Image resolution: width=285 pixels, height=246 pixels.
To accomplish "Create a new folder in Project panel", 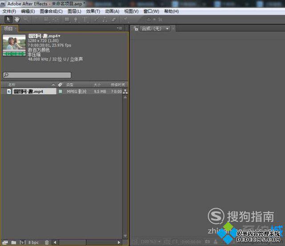I will (x=14, y=242).
